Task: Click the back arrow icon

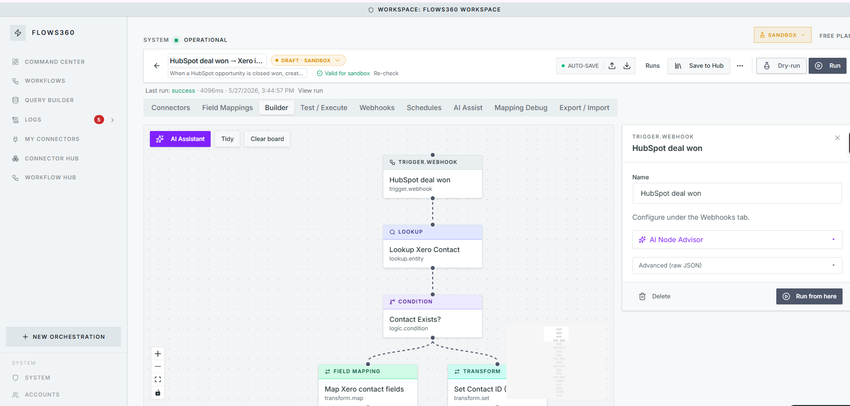Action: [x=157, y=66]
